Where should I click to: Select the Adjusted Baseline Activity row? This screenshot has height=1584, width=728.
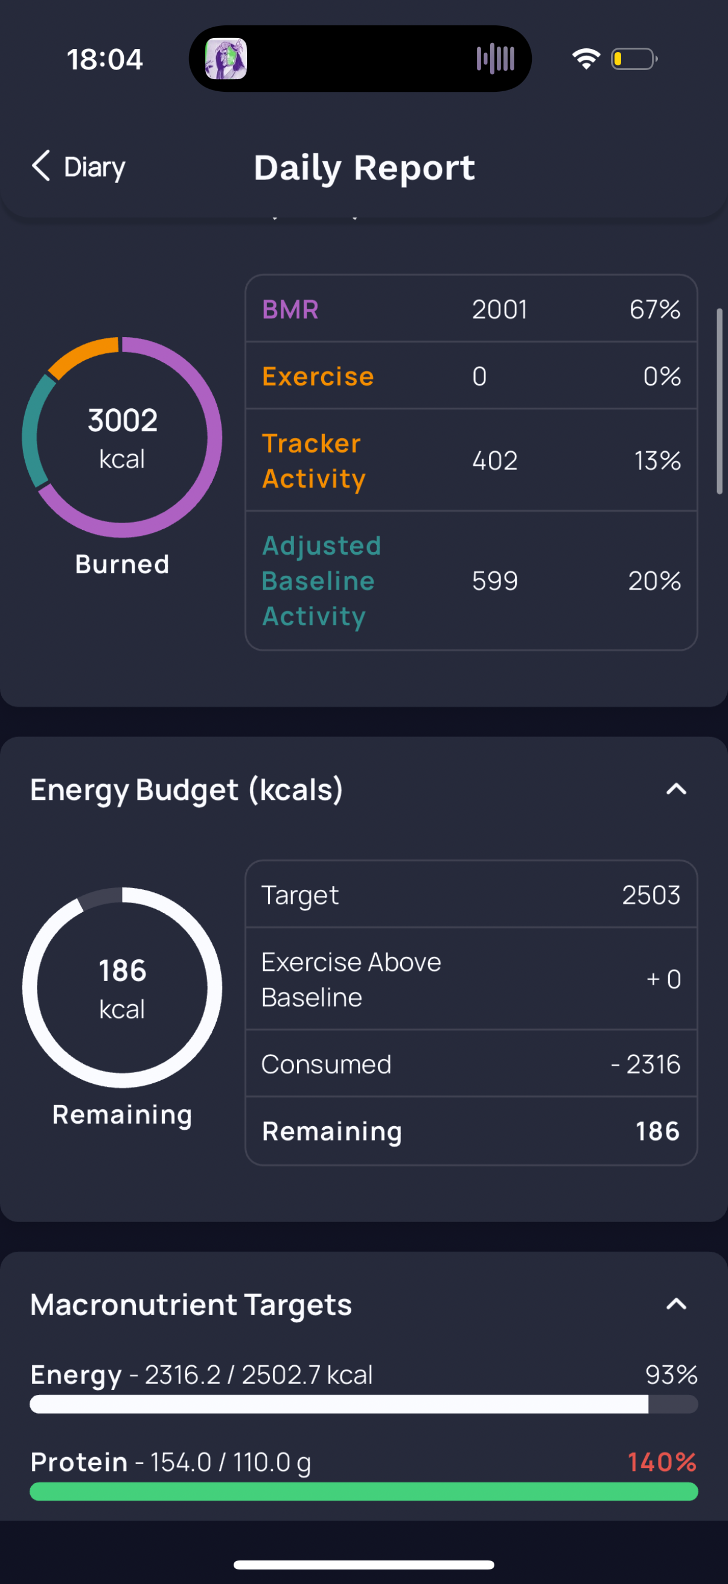coord(471,581)
